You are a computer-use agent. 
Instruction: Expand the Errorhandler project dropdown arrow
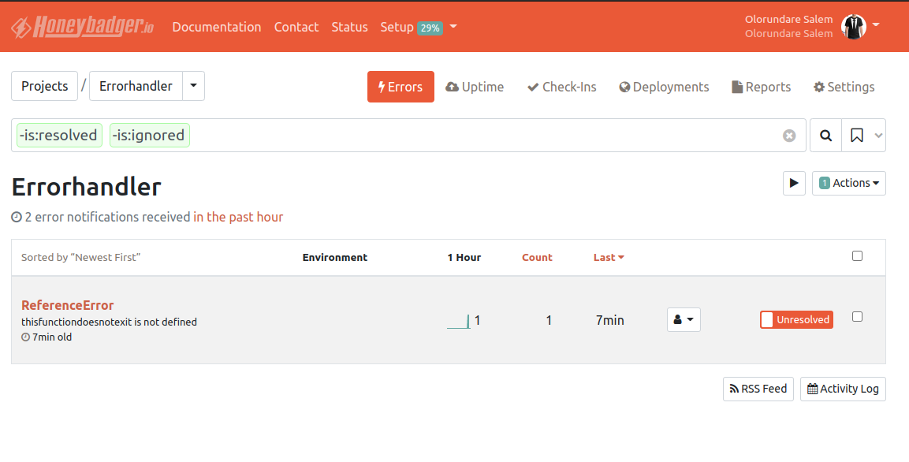tap(194, 86)
